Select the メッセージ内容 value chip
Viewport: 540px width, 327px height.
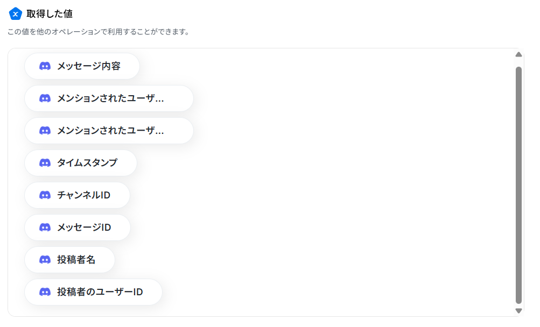point(82,66)
